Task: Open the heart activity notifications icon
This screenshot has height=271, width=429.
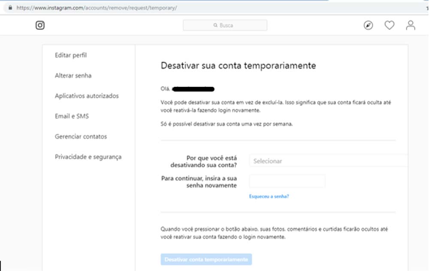Action: [389, 25]
